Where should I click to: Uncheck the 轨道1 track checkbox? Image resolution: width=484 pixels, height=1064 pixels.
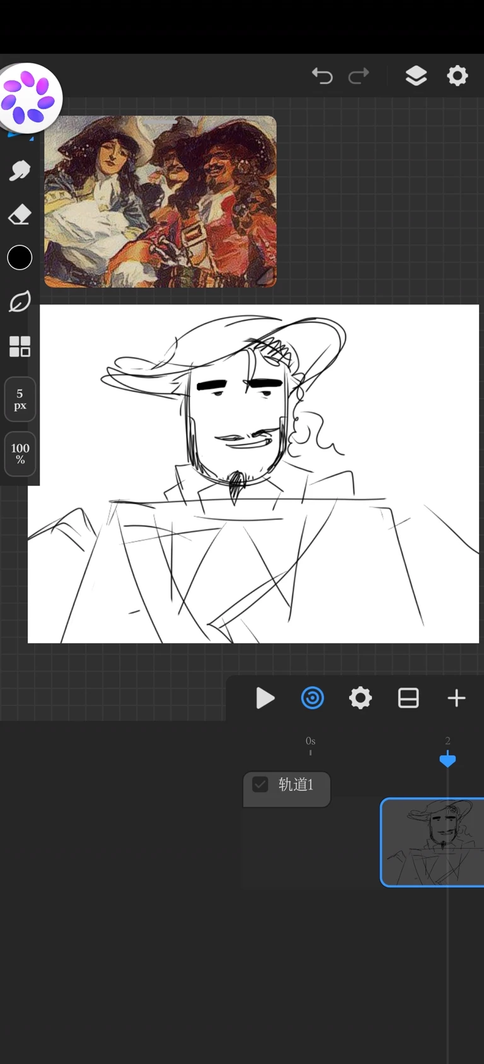click(260, 784)
